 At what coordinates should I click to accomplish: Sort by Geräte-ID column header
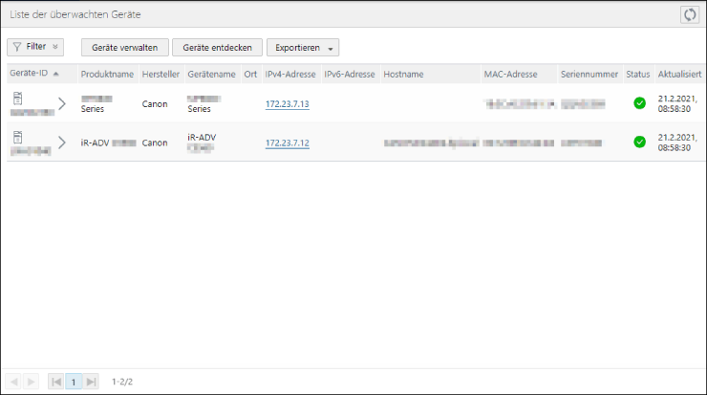pos(29,74)
